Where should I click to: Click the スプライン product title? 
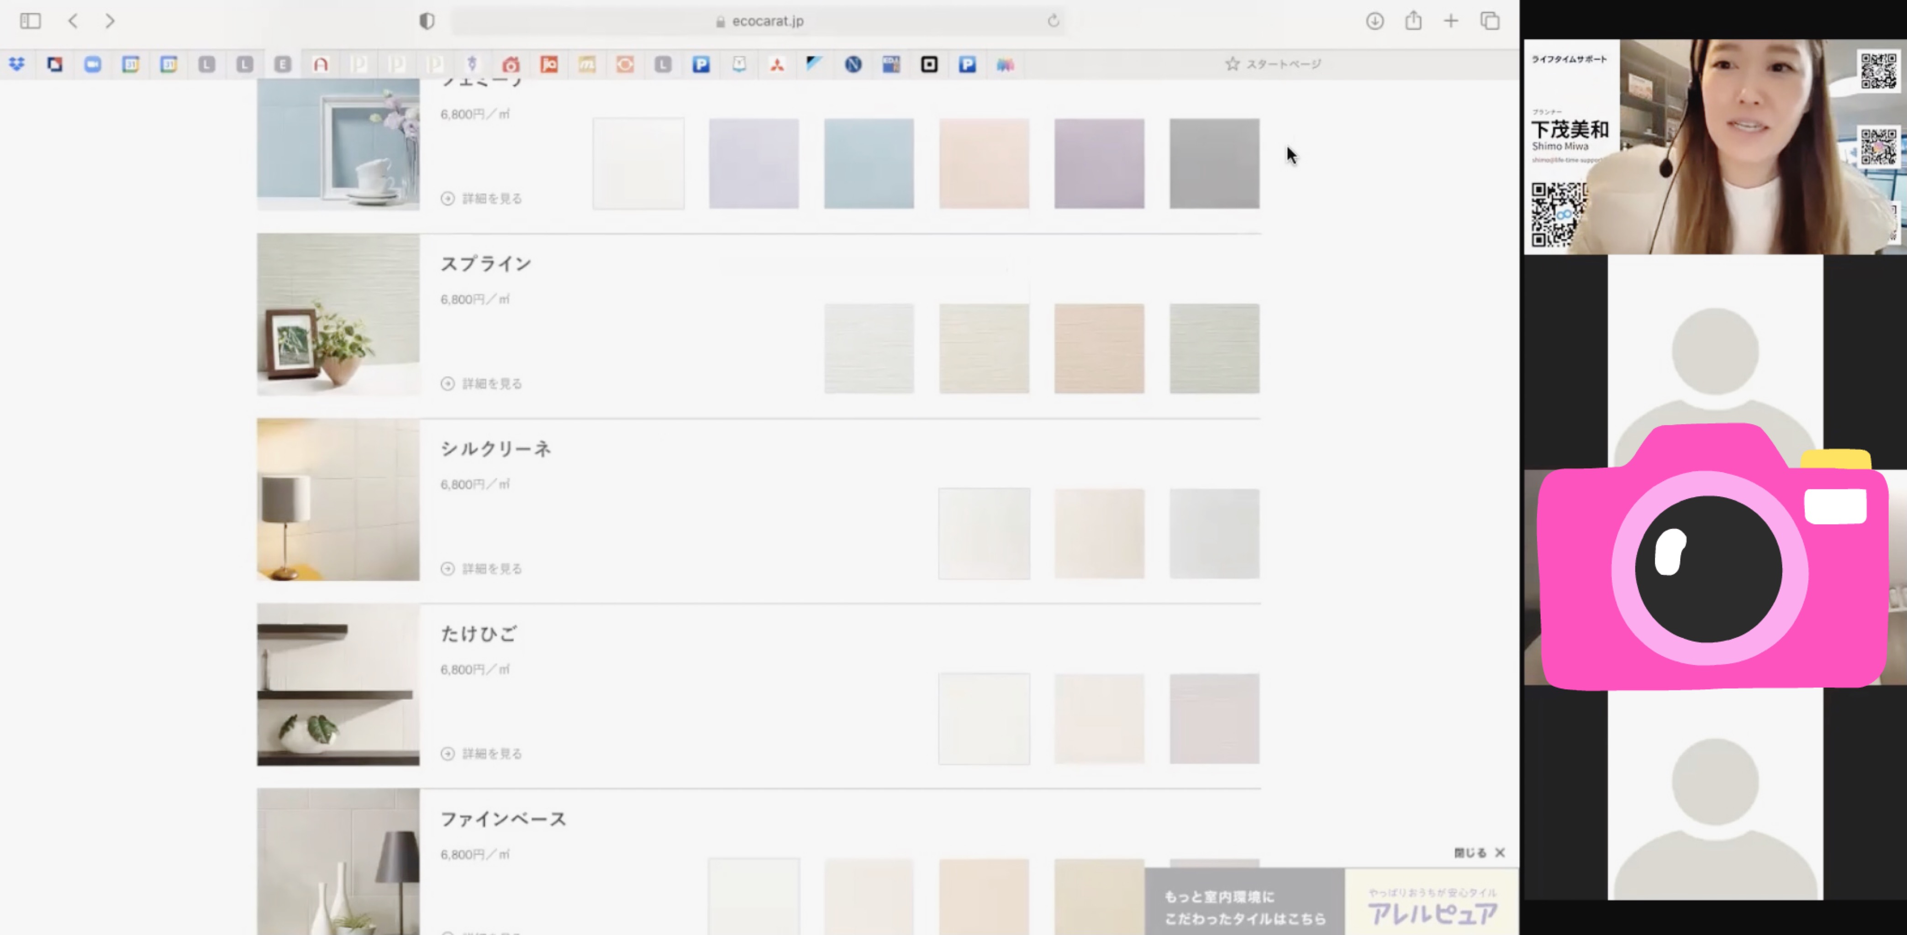point(486,263)
